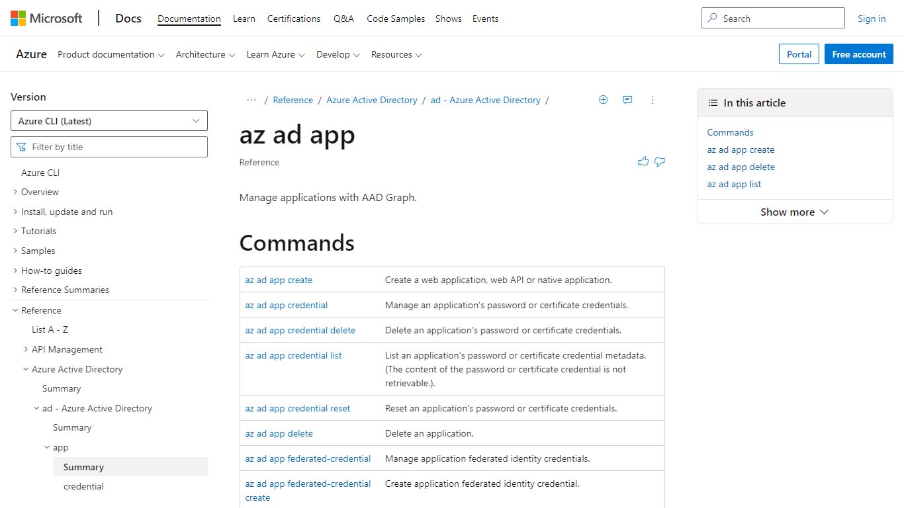Click the Free account button
The height and width of the screenshot is (508, 904).
[859, 54]
